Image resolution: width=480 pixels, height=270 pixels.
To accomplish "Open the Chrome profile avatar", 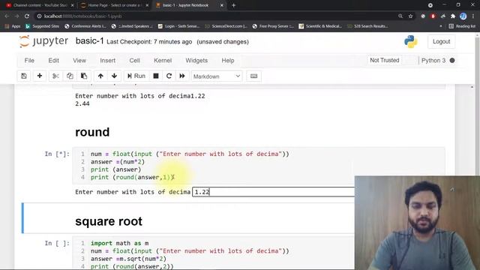I will point(463,16).
